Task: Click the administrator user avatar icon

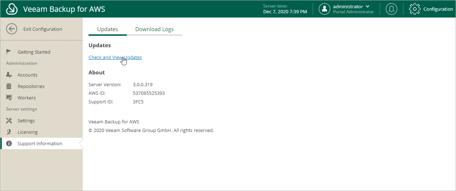Action: 325,9
